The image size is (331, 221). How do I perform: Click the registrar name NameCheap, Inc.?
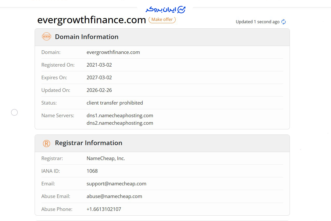pyautogui.click(x=106, y=158)
